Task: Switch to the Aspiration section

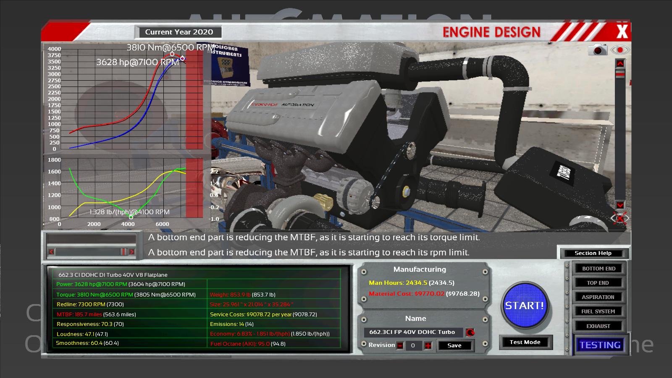Action: click(x=598, y=297)
